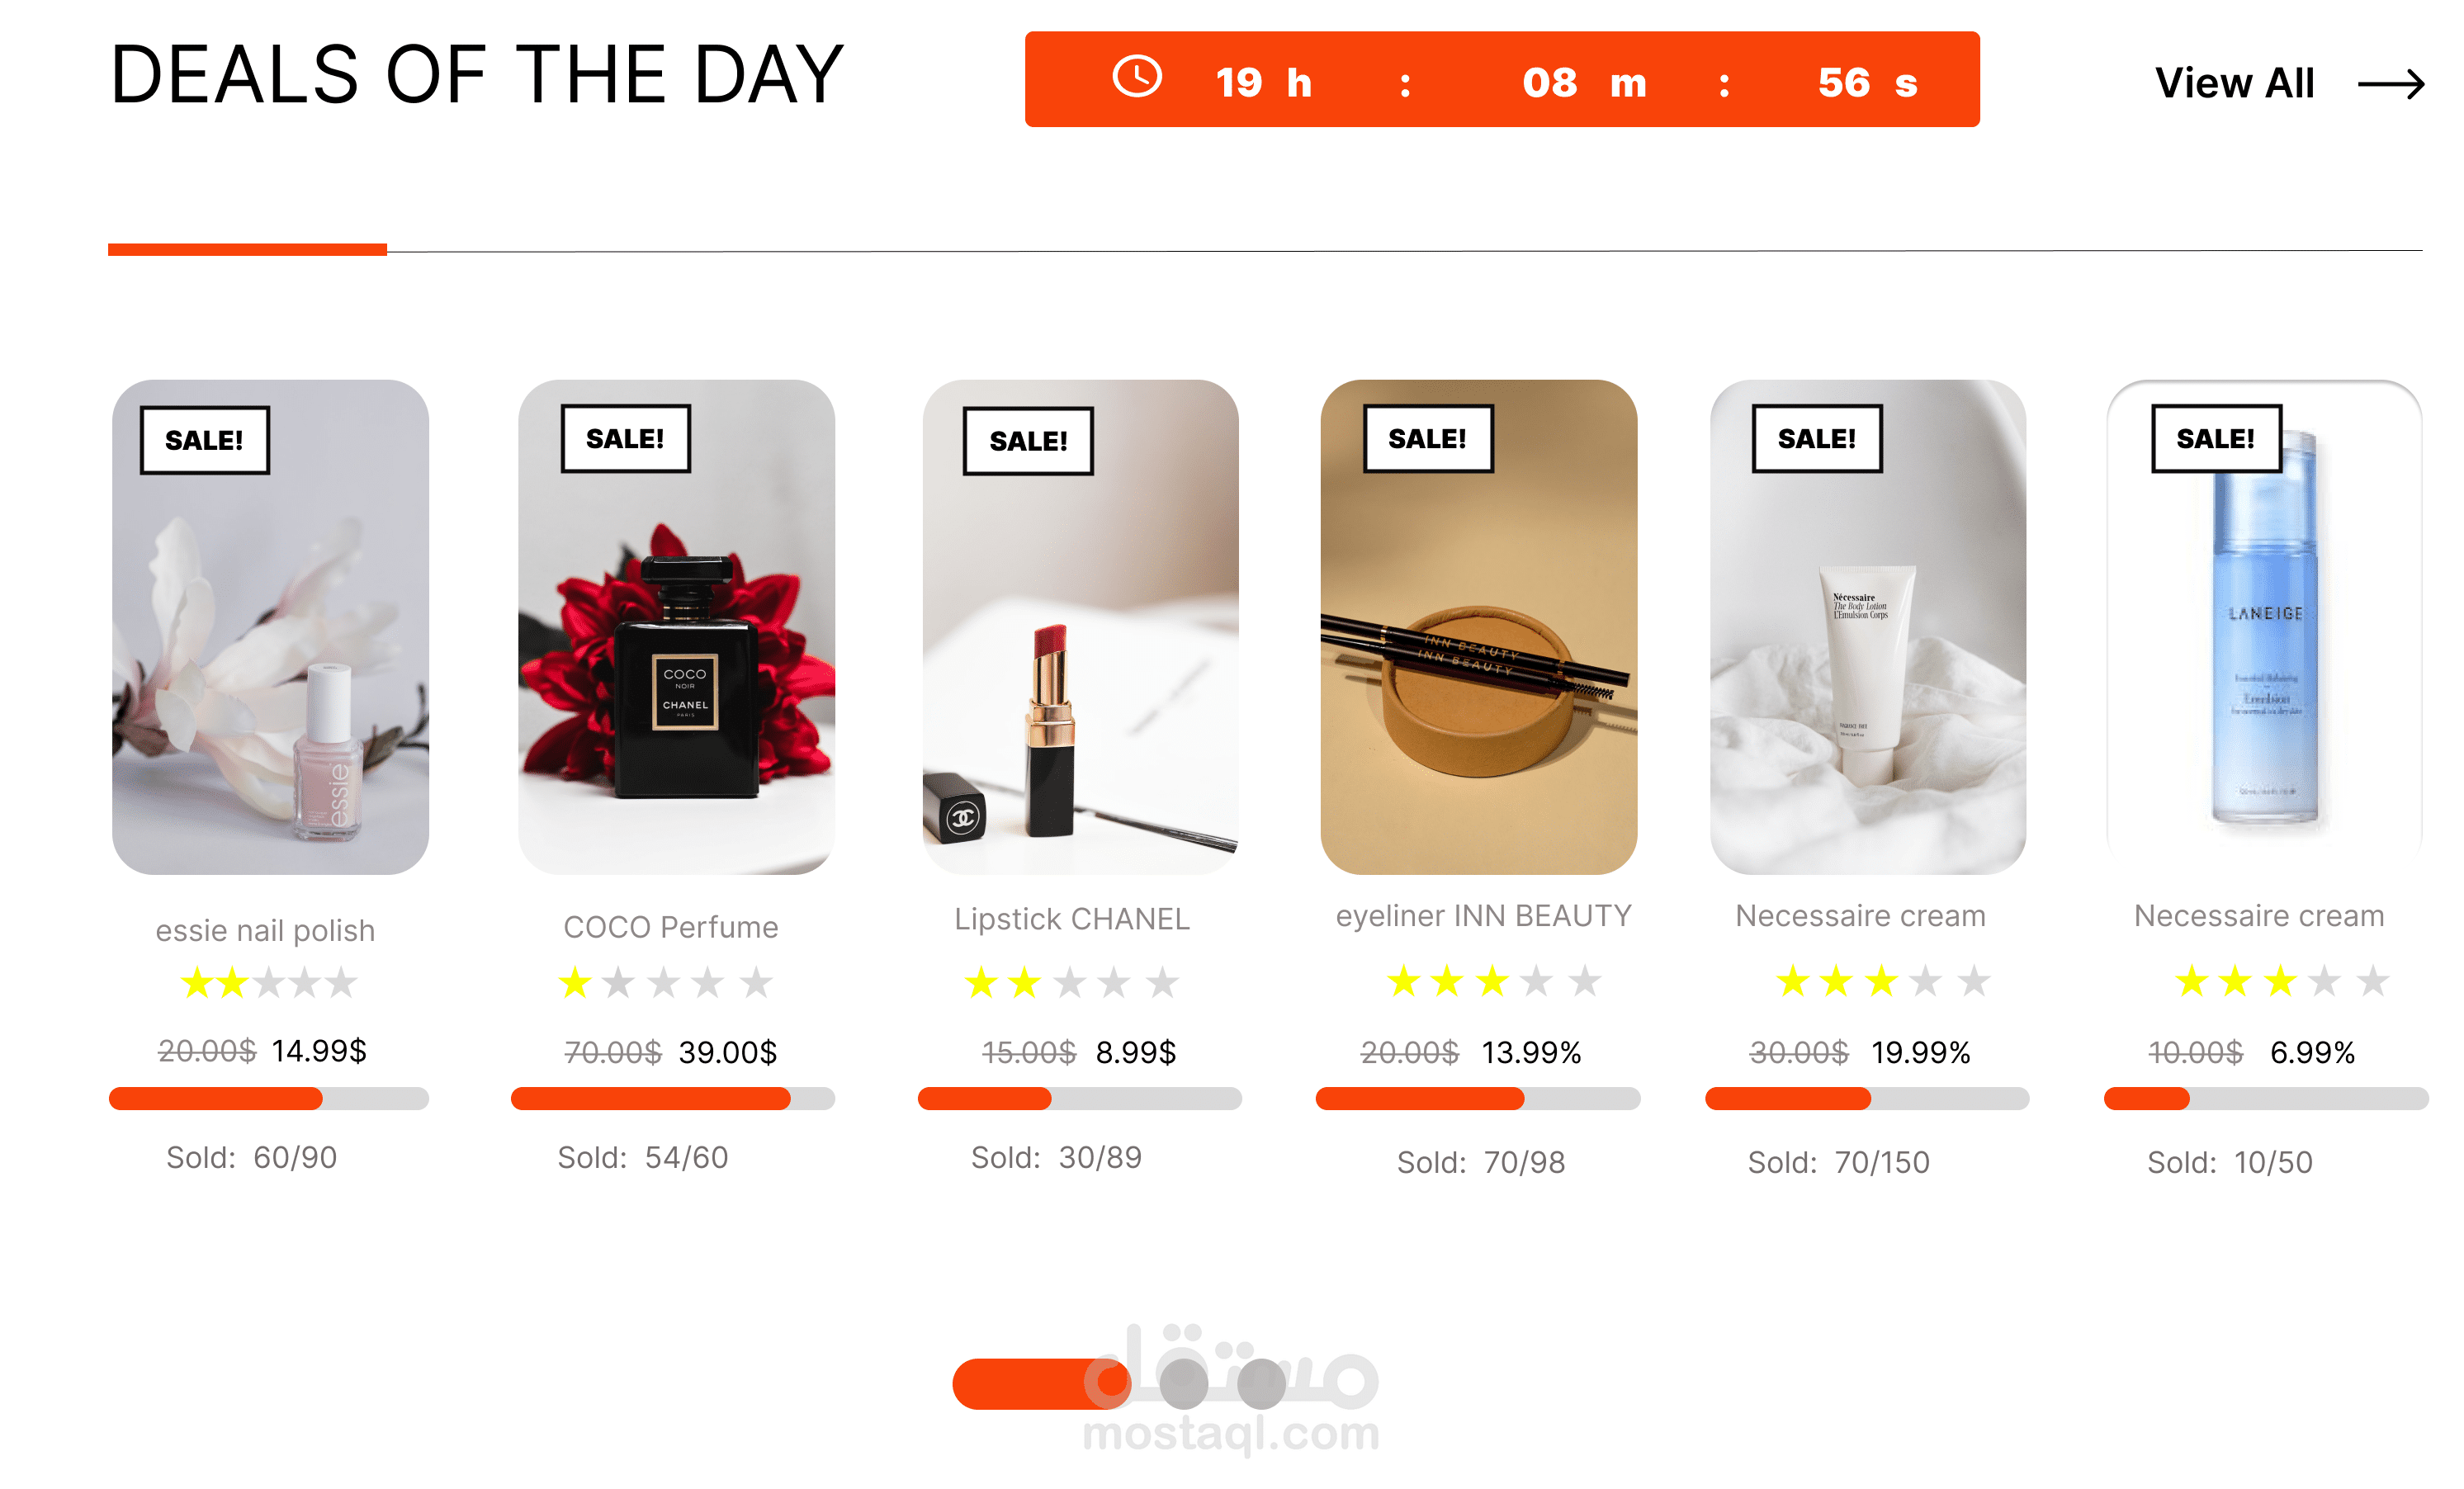Click SALE! badge on COCO Perfume
This screenshot has height=1489, width=2464.
[x=625, y=438]
